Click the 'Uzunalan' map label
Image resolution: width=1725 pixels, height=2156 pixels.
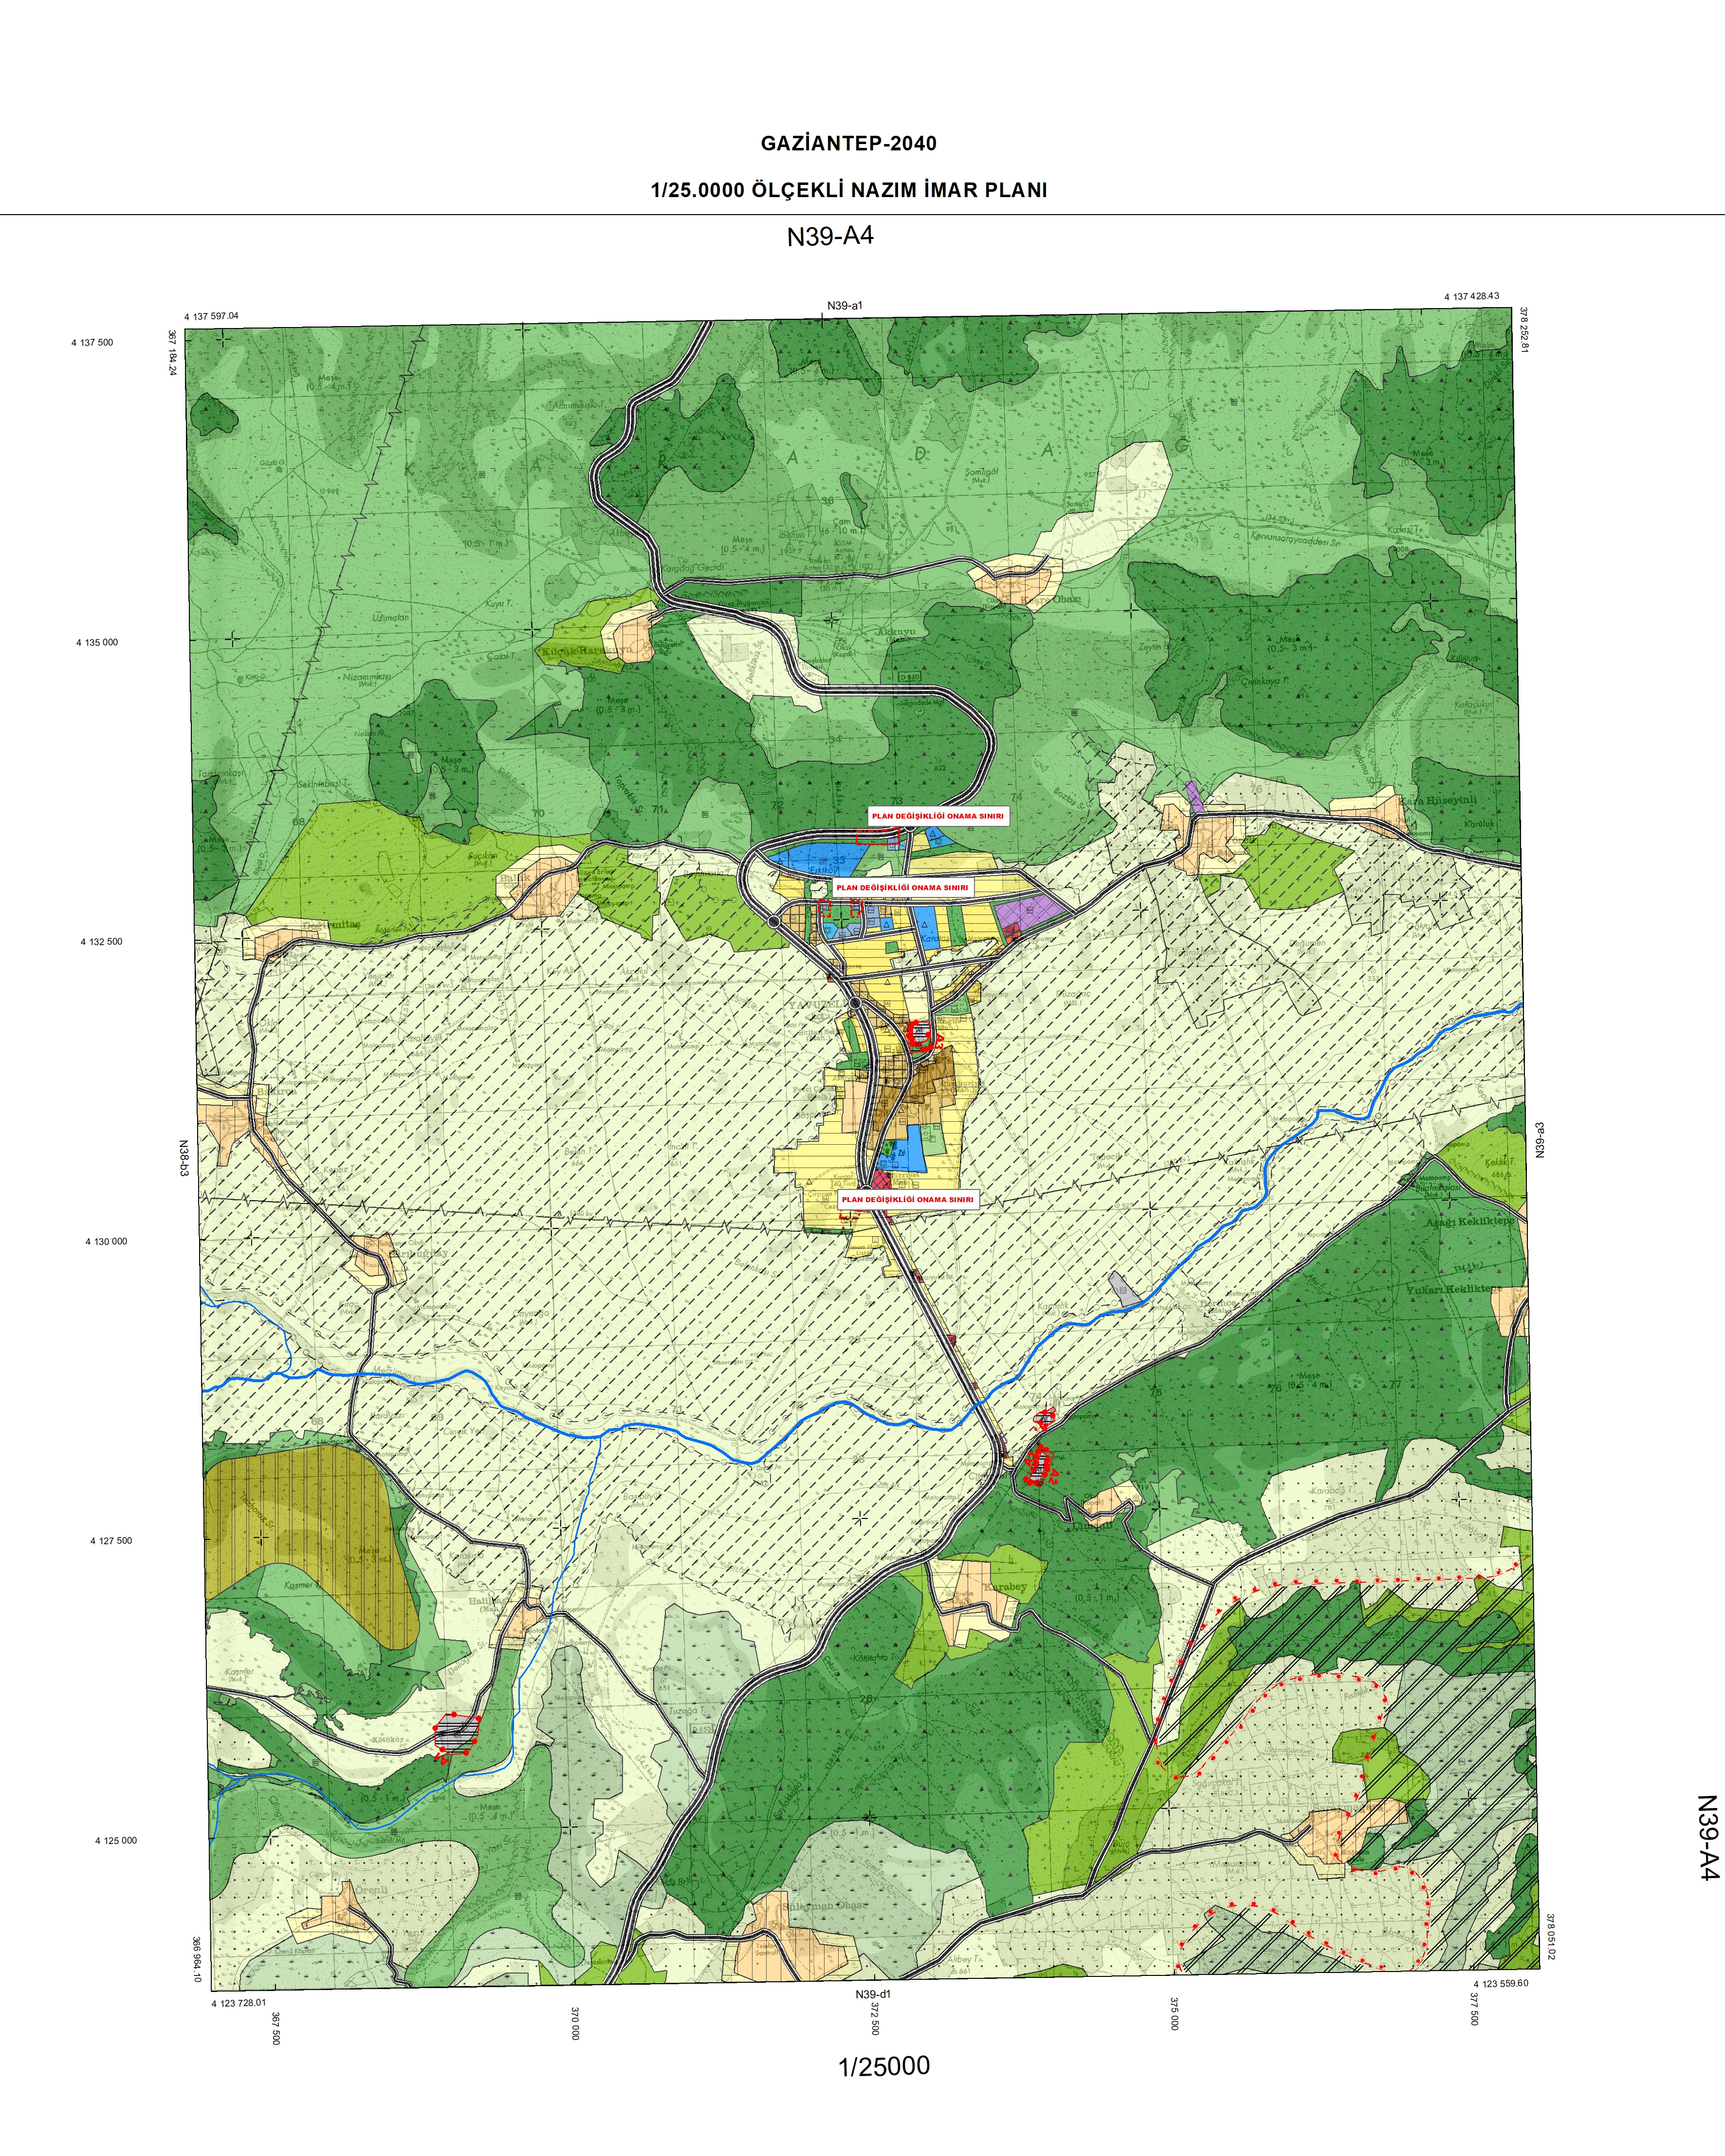(391, 618)
